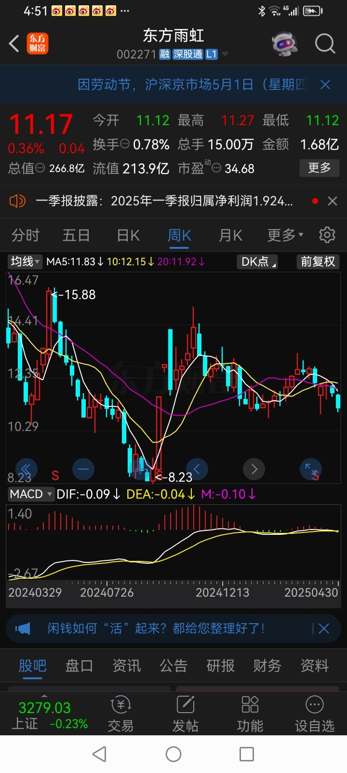Switch to 五日 chart tab
The width and height of the screenshot is (347, 773).
coord(76,235)
